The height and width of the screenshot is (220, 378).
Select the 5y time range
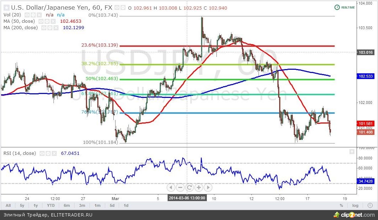click(x=22, y=205)
